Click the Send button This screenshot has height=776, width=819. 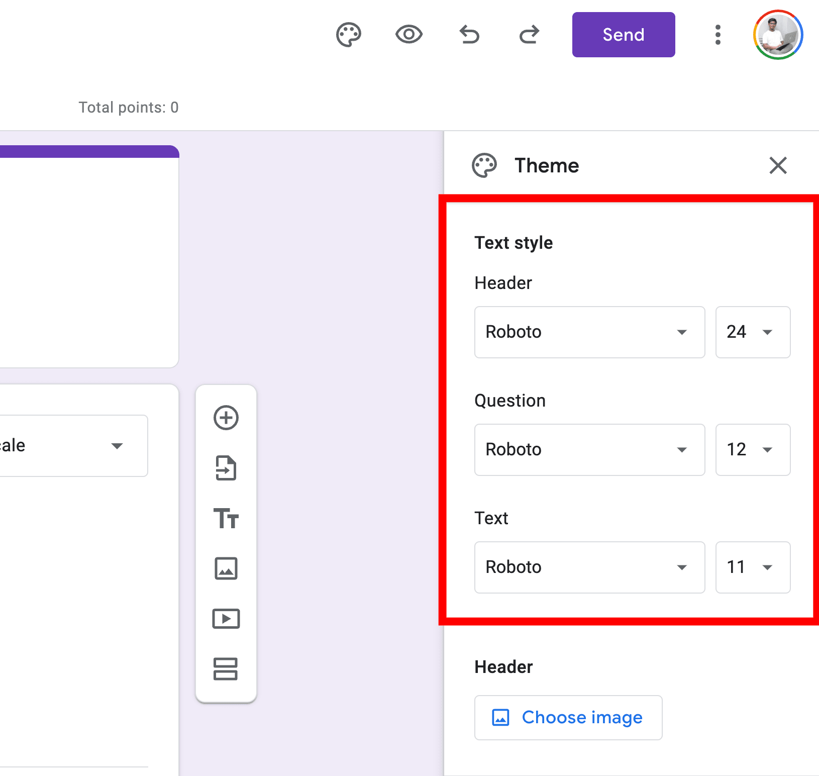(x=623, y=34)
